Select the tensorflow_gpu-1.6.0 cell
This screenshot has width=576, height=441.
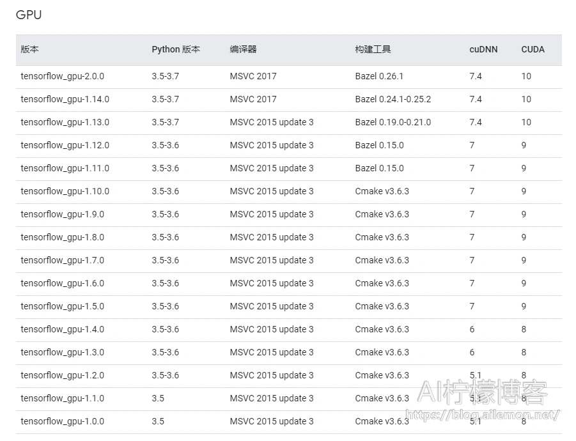pyautogui.click(x=63, y=284)
